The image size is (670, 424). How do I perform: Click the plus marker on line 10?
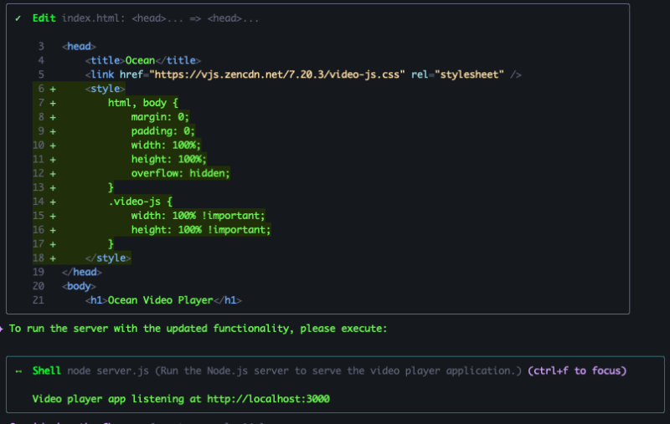point(53,145)
